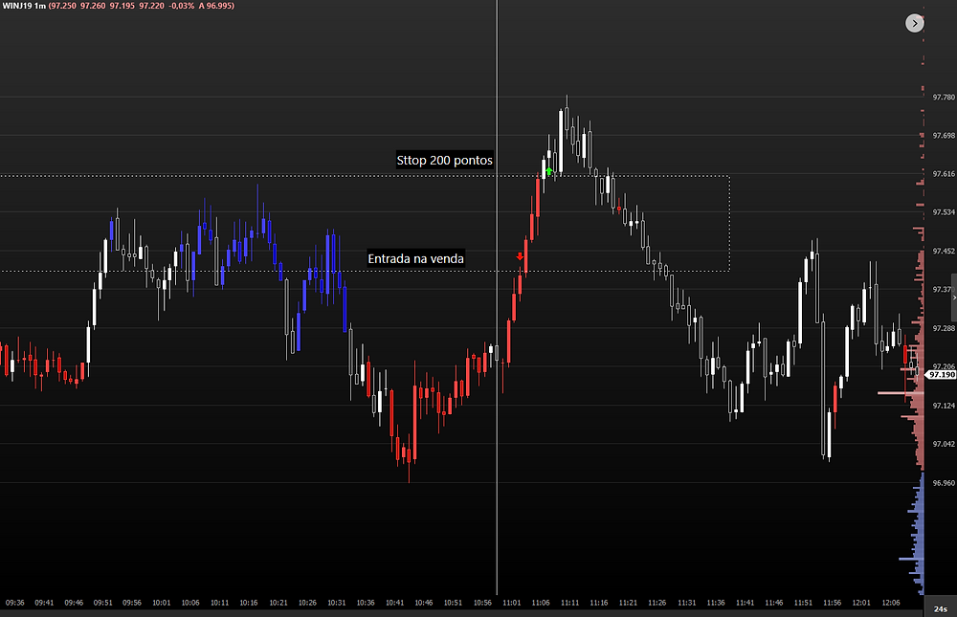Click the round arrow button at top right
The height and width of the screenshot is (617, 957).
[x=914, y=23]
